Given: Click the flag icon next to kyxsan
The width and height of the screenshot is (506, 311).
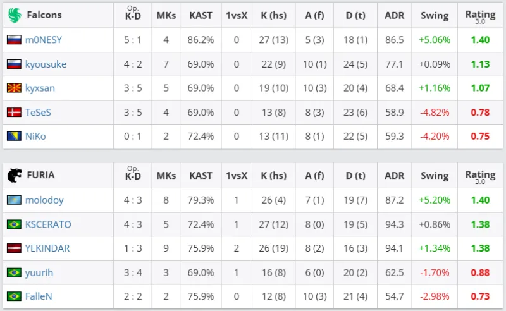Looking at the screenshot, I should click(14, 88).
